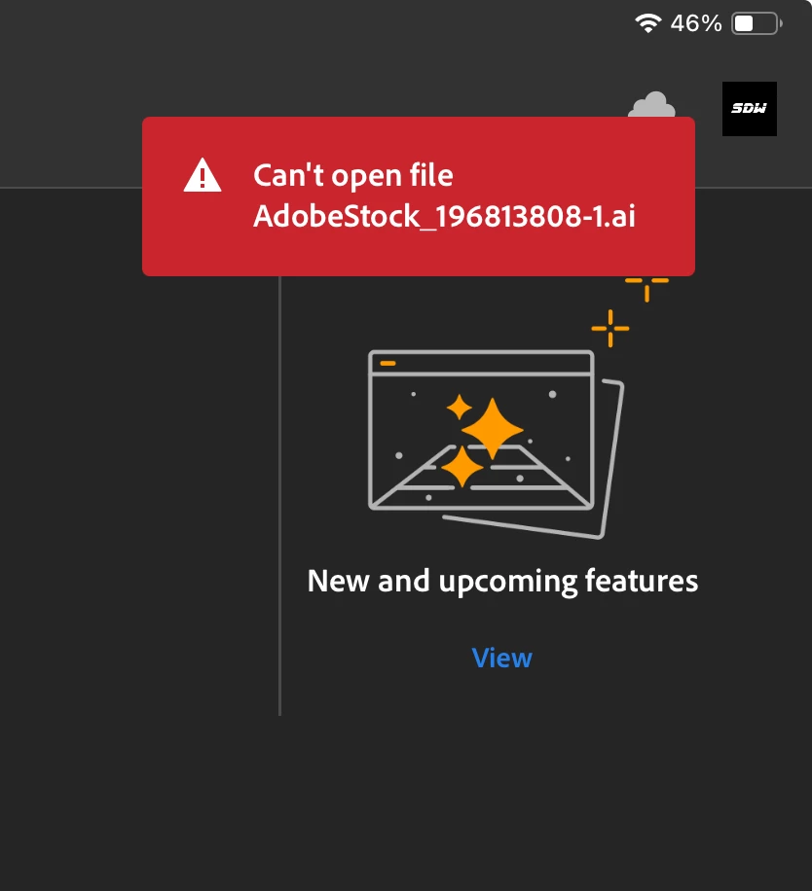The height and width of the screenshot is (891, 812).
Task: Click the cloud sync status icon
Action: click(651, 104)
